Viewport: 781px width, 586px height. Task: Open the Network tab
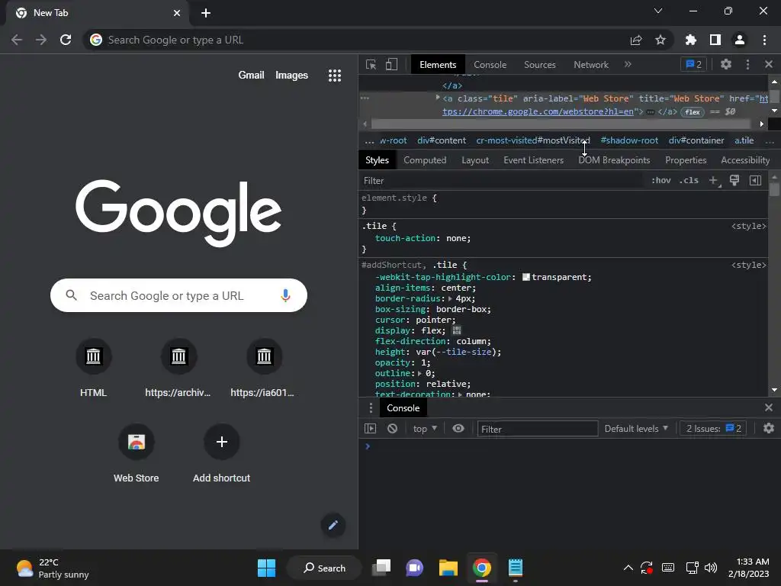click(591, 65)
